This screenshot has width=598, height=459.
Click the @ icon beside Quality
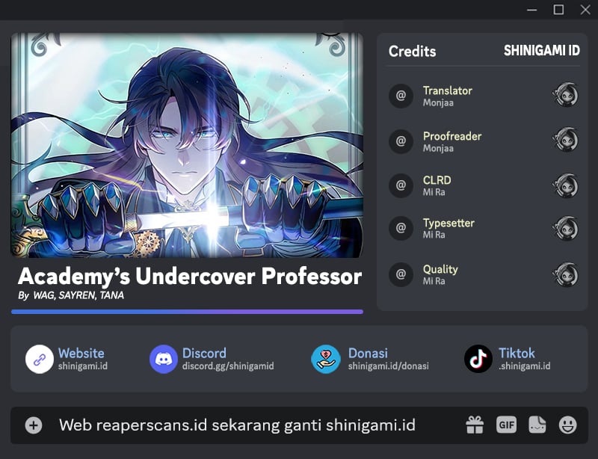pyautogui.click(x=401, y=274)
